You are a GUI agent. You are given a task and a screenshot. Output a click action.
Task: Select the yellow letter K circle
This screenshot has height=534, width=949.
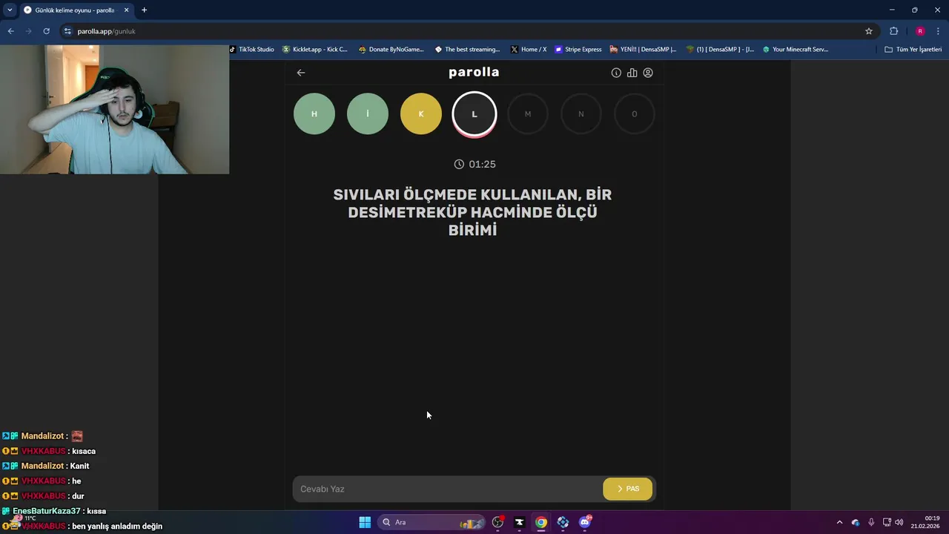[421, 114]
